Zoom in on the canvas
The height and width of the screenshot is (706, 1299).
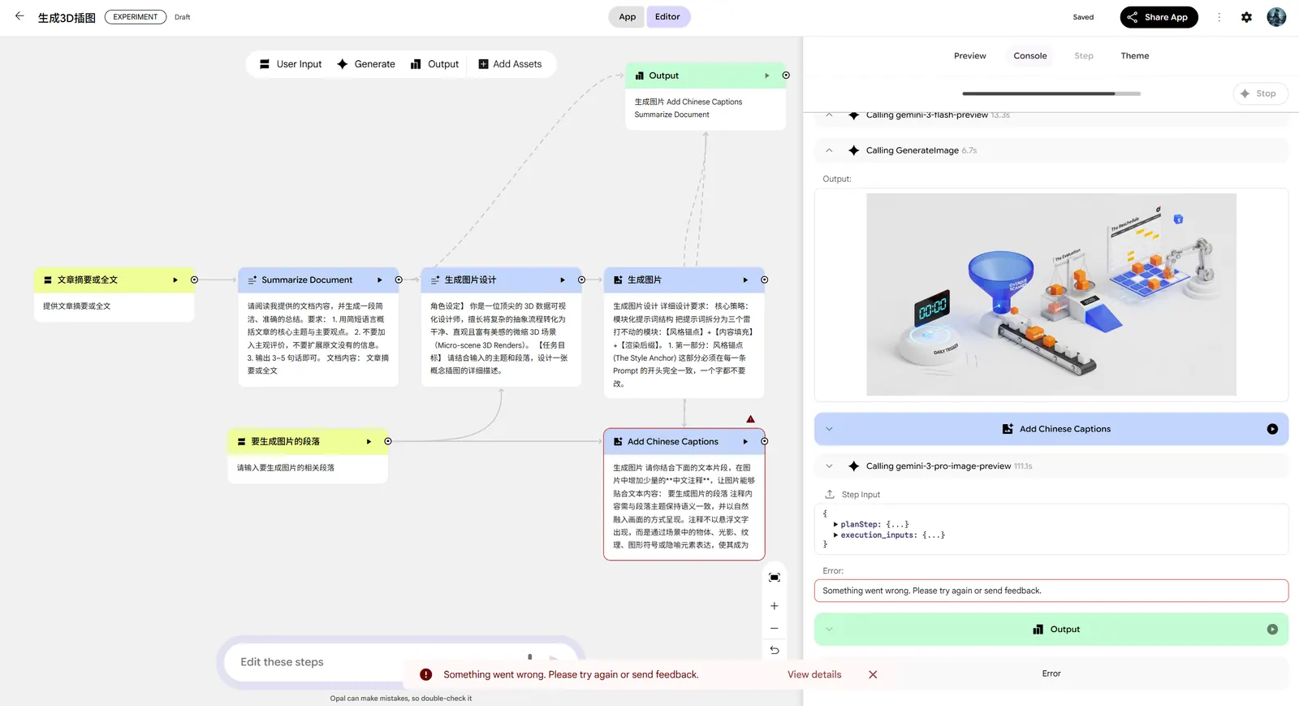click(x=775, y=606)
